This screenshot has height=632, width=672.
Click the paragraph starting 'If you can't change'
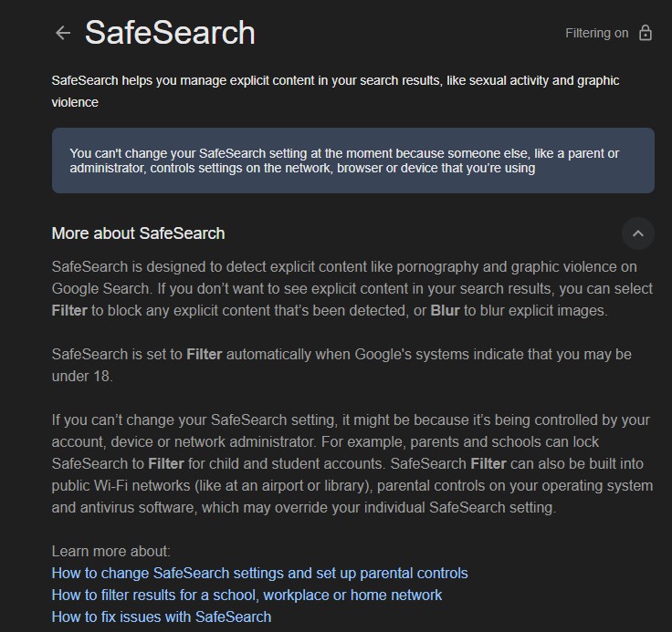point(352,463)
